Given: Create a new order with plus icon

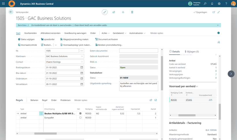Looking at the screenshot, I should click(123, 12).
